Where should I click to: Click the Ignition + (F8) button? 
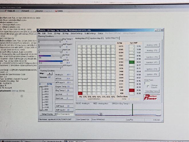[x=152, y=69]
